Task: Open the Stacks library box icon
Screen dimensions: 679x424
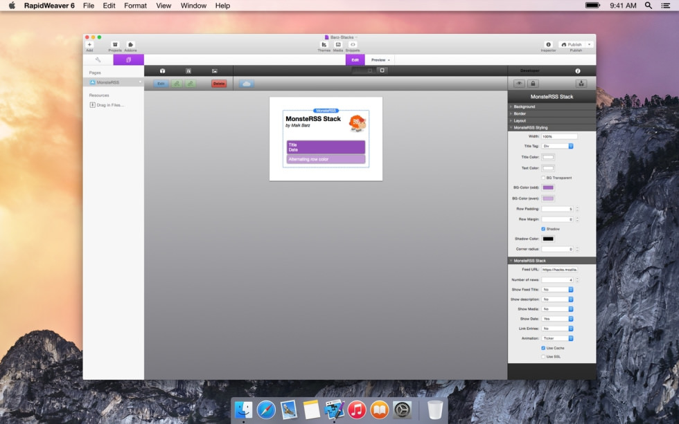Action: coord(162,71)
